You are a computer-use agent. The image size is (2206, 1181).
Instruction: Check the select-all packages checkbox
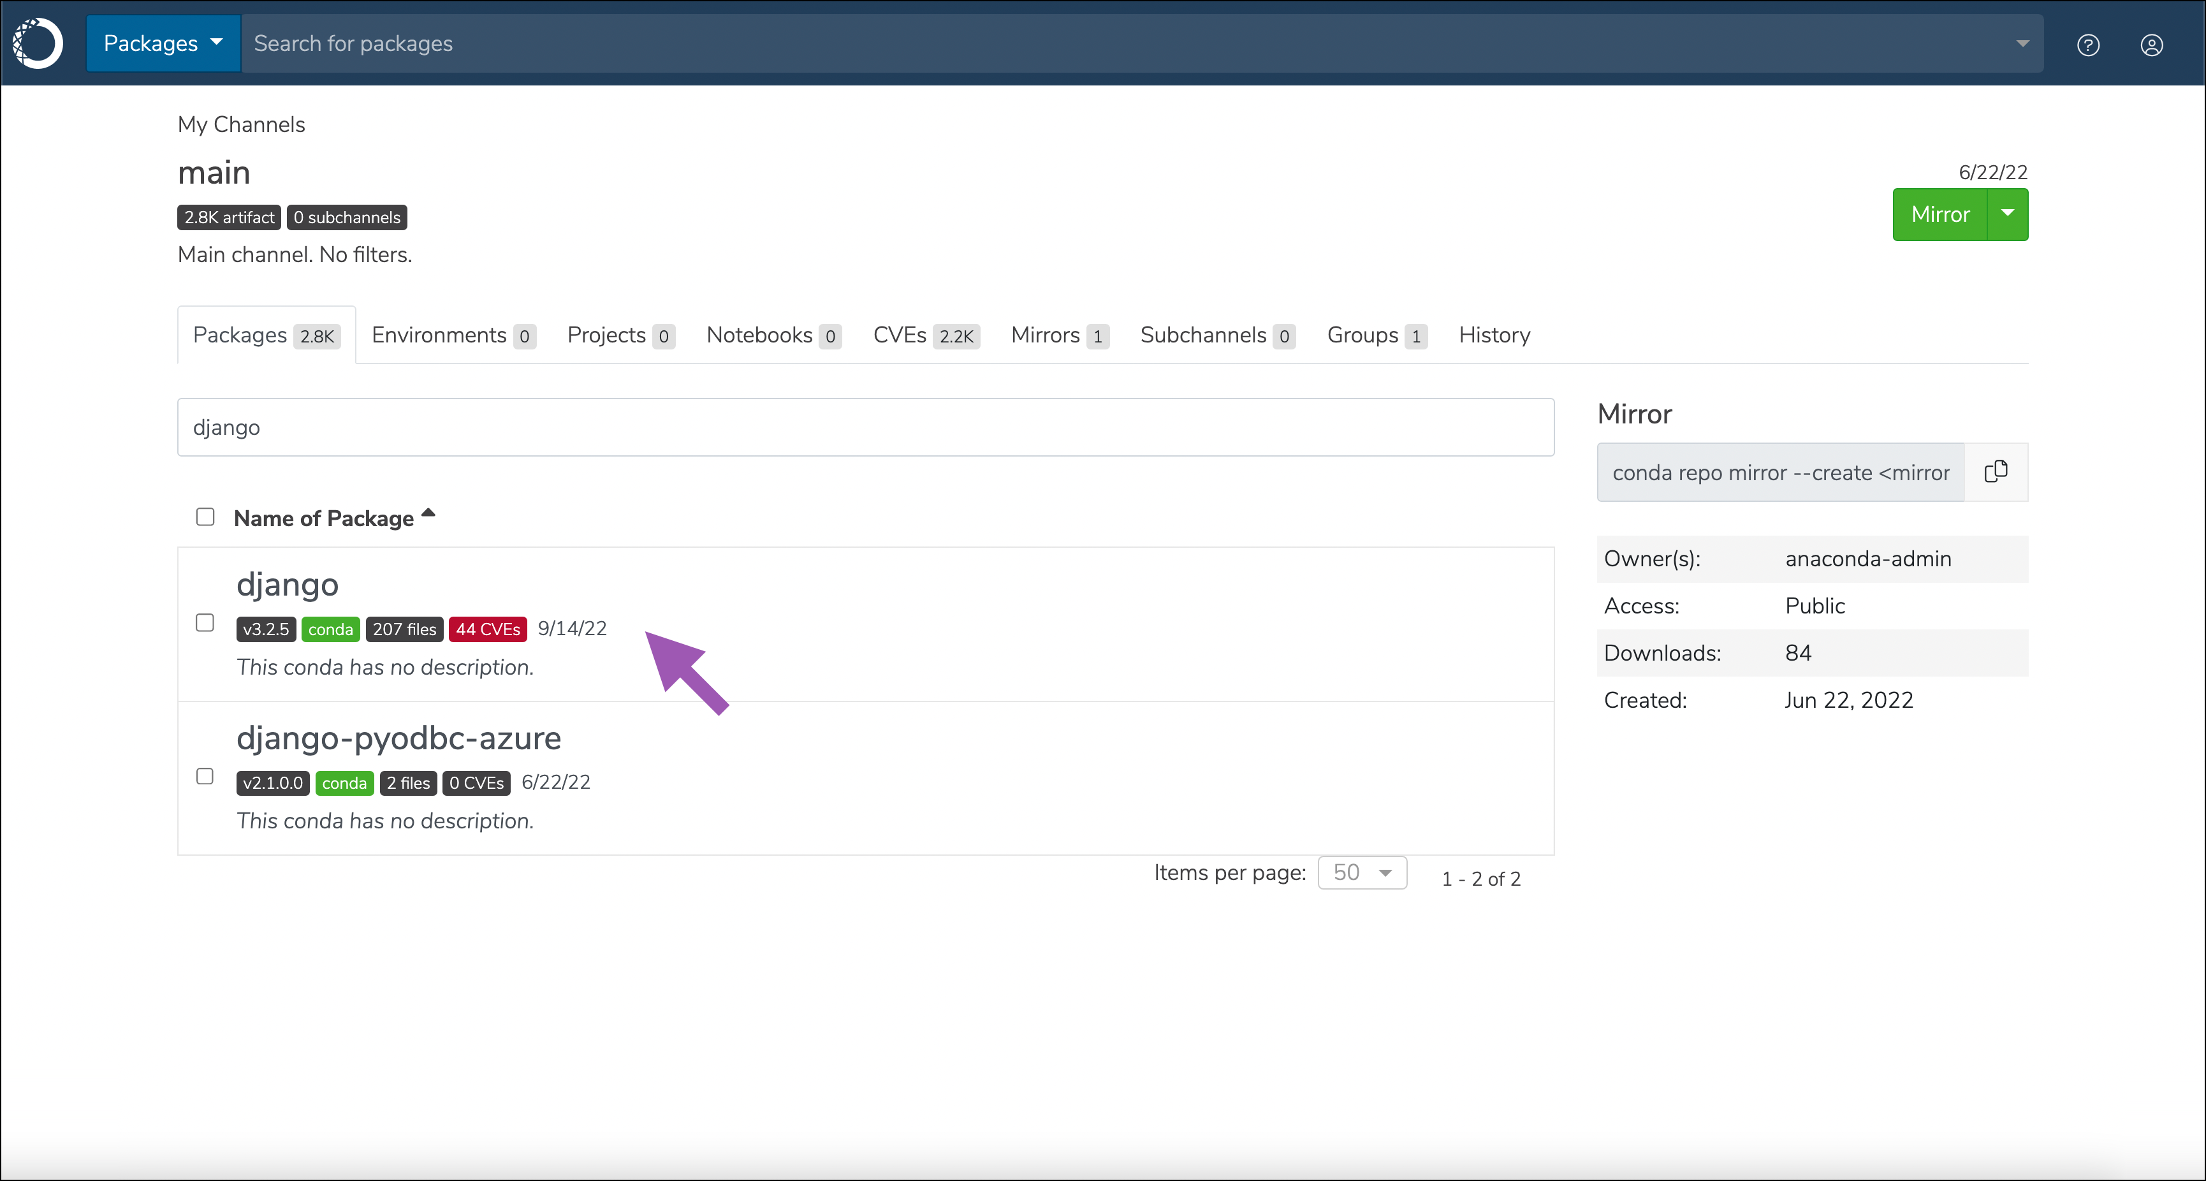pyautogui.click(x=205, y=517)
